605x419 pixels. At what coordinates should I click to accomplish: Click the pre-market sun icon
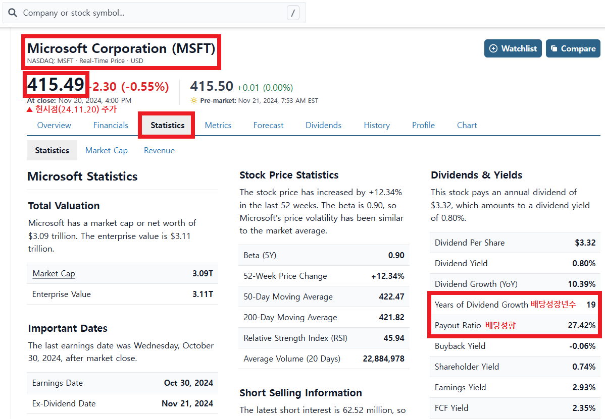(194, 100)
